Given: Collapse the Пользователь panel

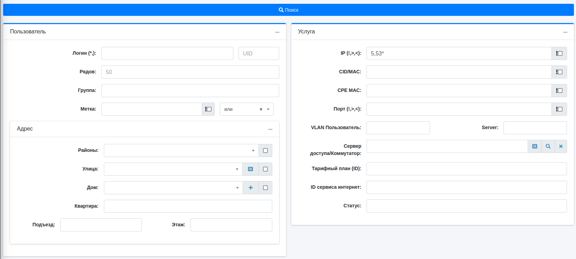Looking at the screenshot, I should [277, 32].
